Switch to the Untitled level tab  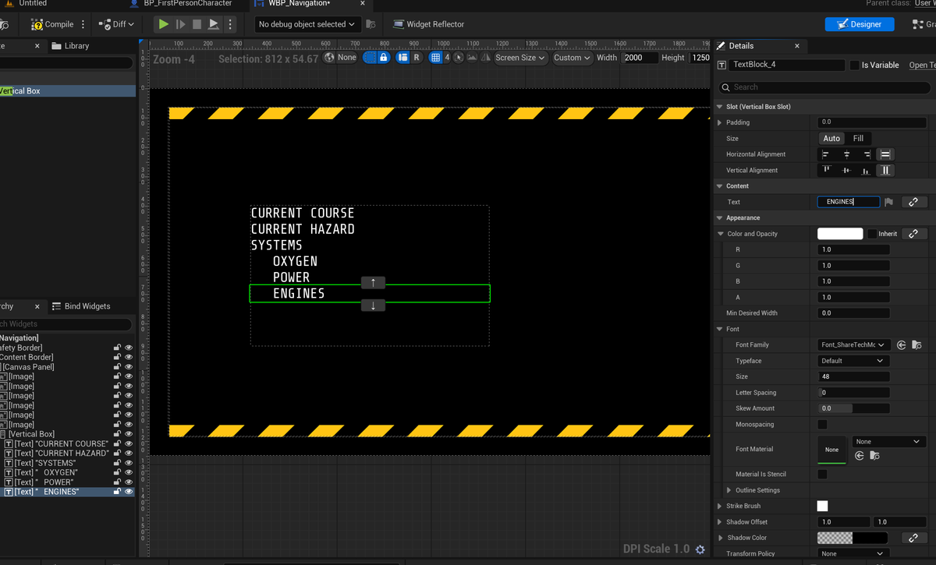(x=26, y=3)
